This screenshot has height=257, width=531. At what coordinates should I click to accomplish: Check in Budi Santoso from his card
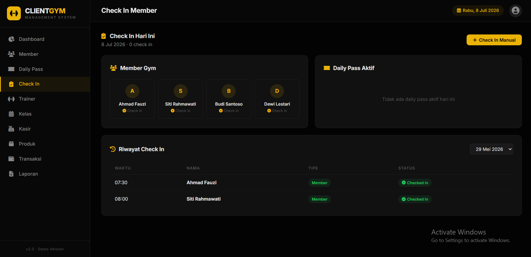click(x=229, y=111)
